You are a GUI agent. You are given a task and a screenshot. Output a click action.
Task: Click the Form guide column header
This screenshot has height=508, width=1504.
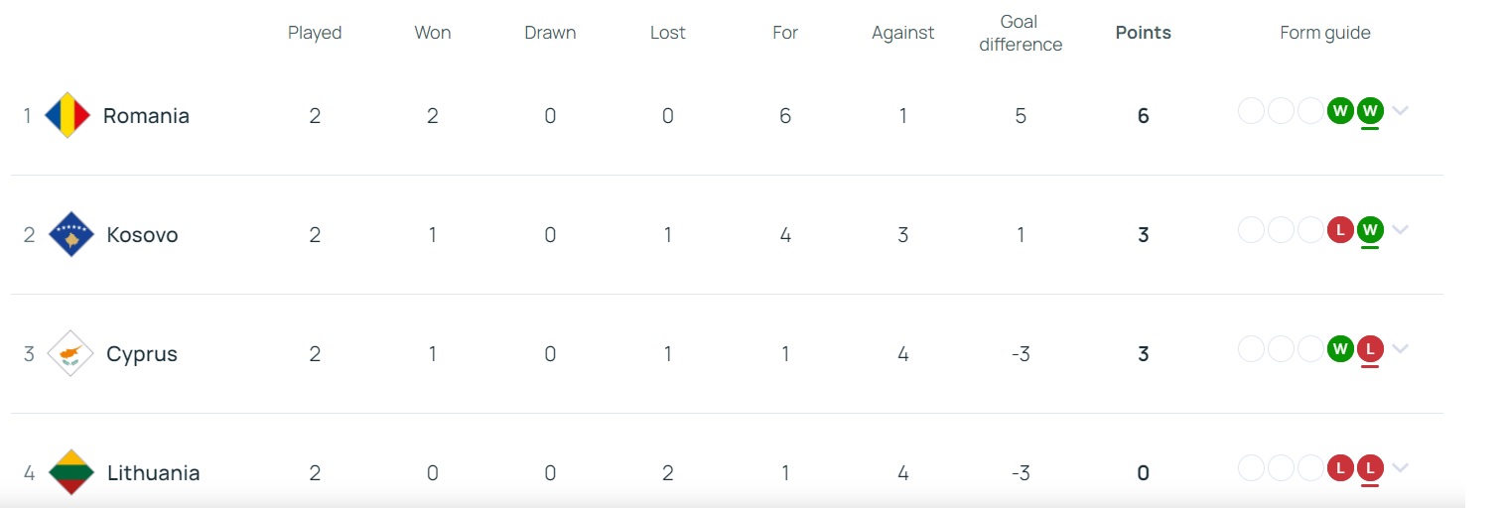(x=1324, y=33)
